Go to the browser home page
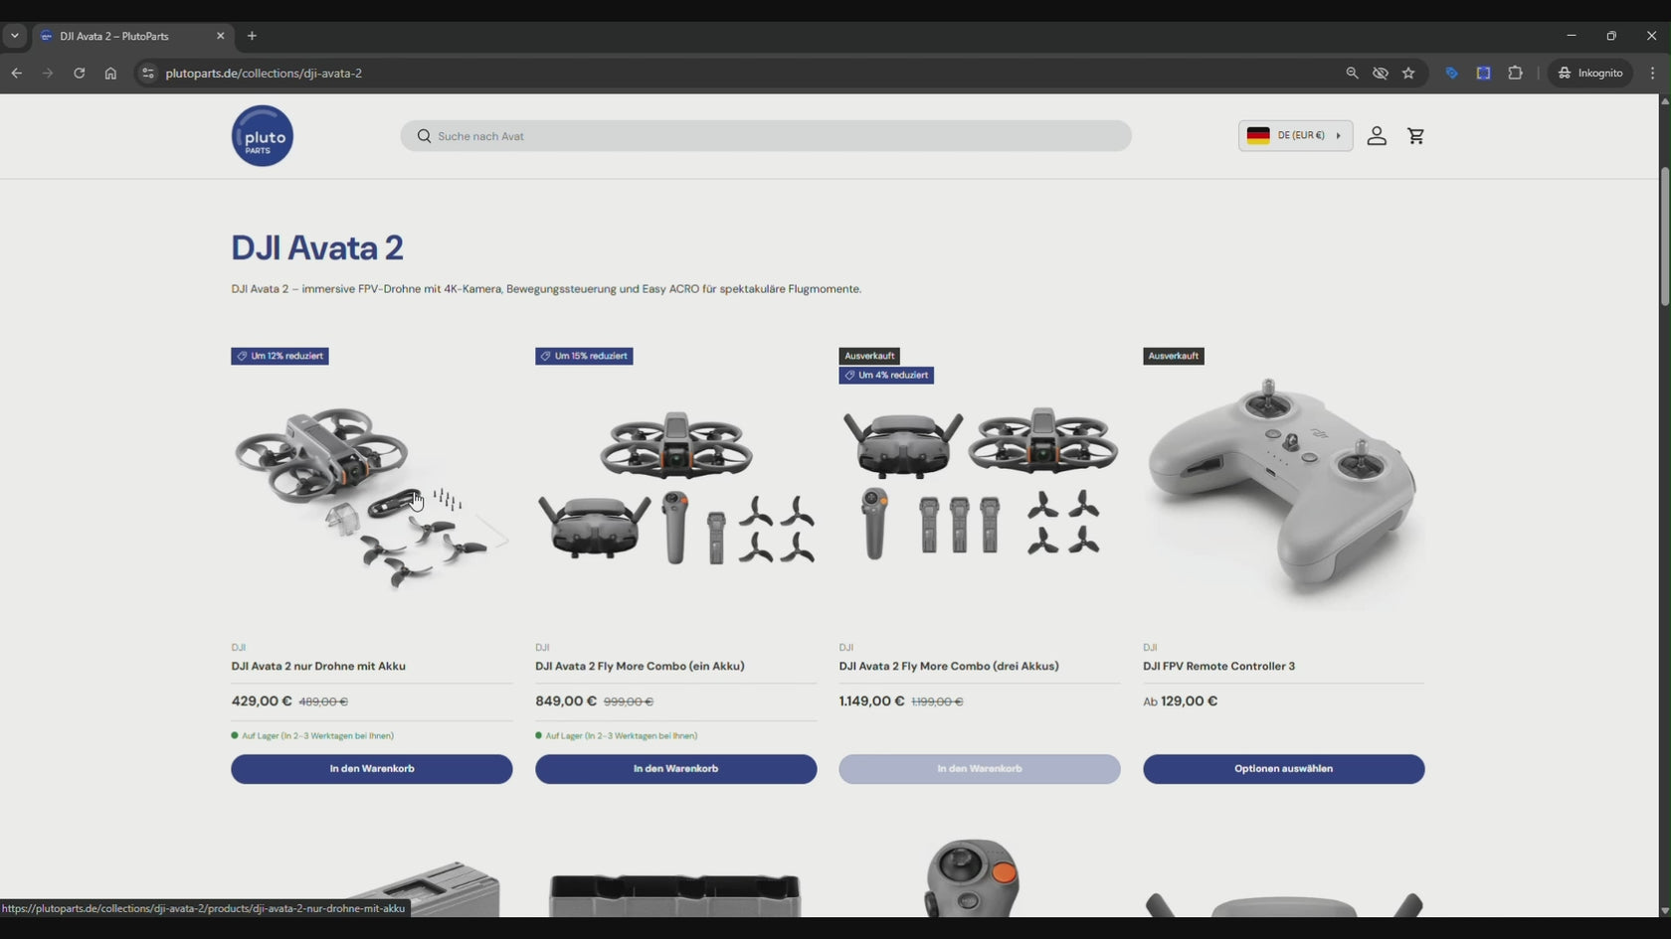This screenshot has height=939, width=1671. point(110,74)
